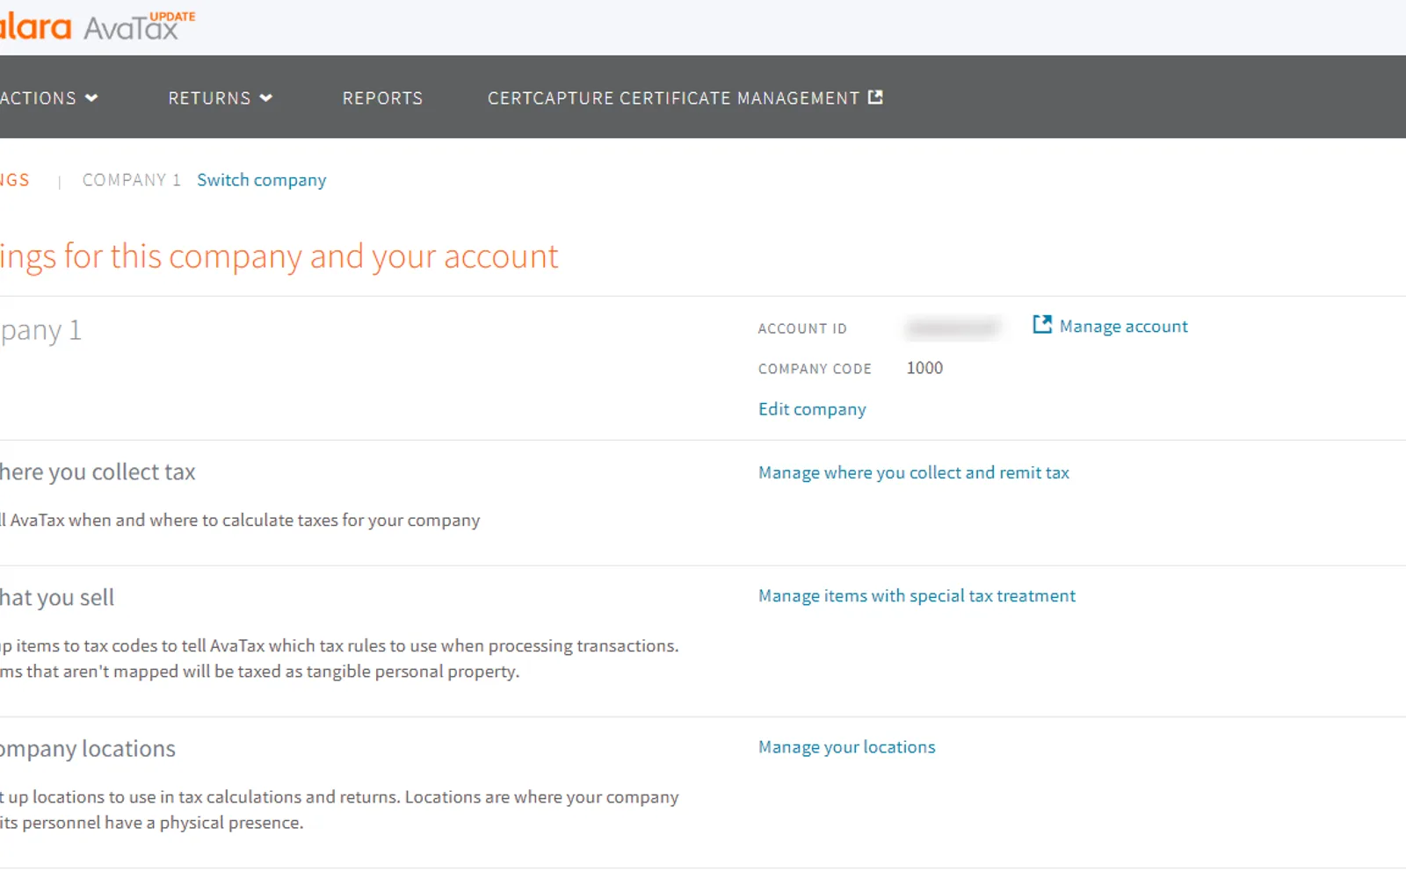This screenshot has height=878, width=1406.
Task: Click the orange page title about settings
Action: point(279,257)
